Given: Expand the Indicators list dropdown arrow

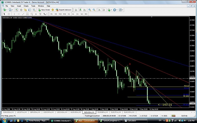Looking at the screenshot, I should pyautogui.click(x=111, y=10).
